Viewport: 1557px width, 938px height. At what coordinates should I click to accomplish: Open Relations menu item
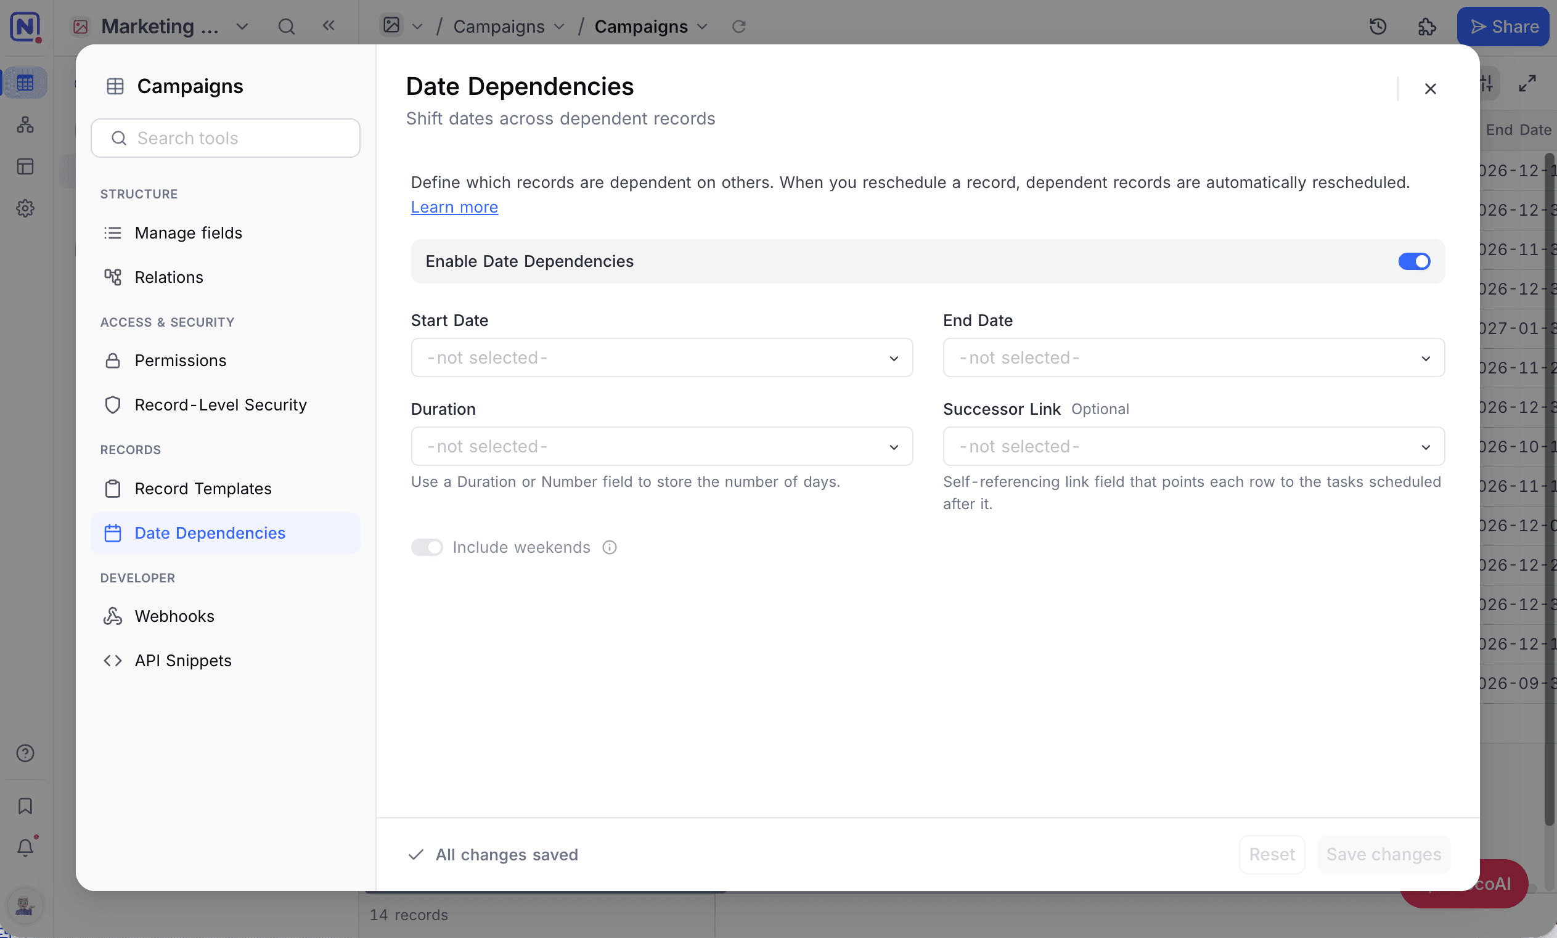tap(226, 277)
